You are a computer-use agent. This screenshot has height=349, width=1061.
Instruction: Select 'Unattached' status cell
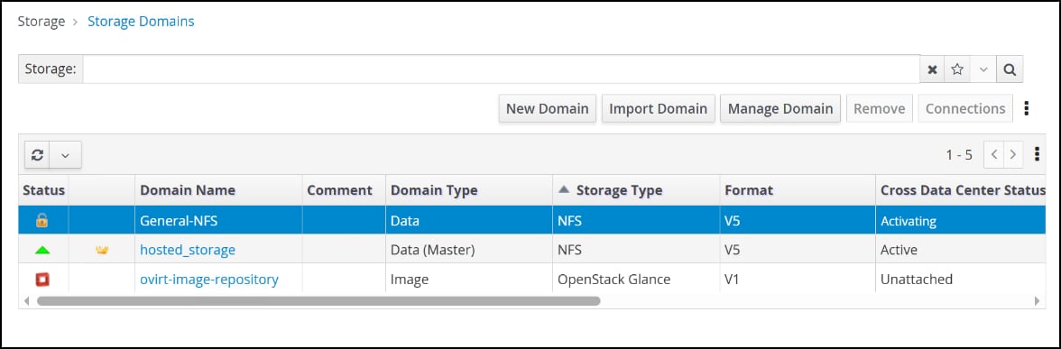coord(961,279)
